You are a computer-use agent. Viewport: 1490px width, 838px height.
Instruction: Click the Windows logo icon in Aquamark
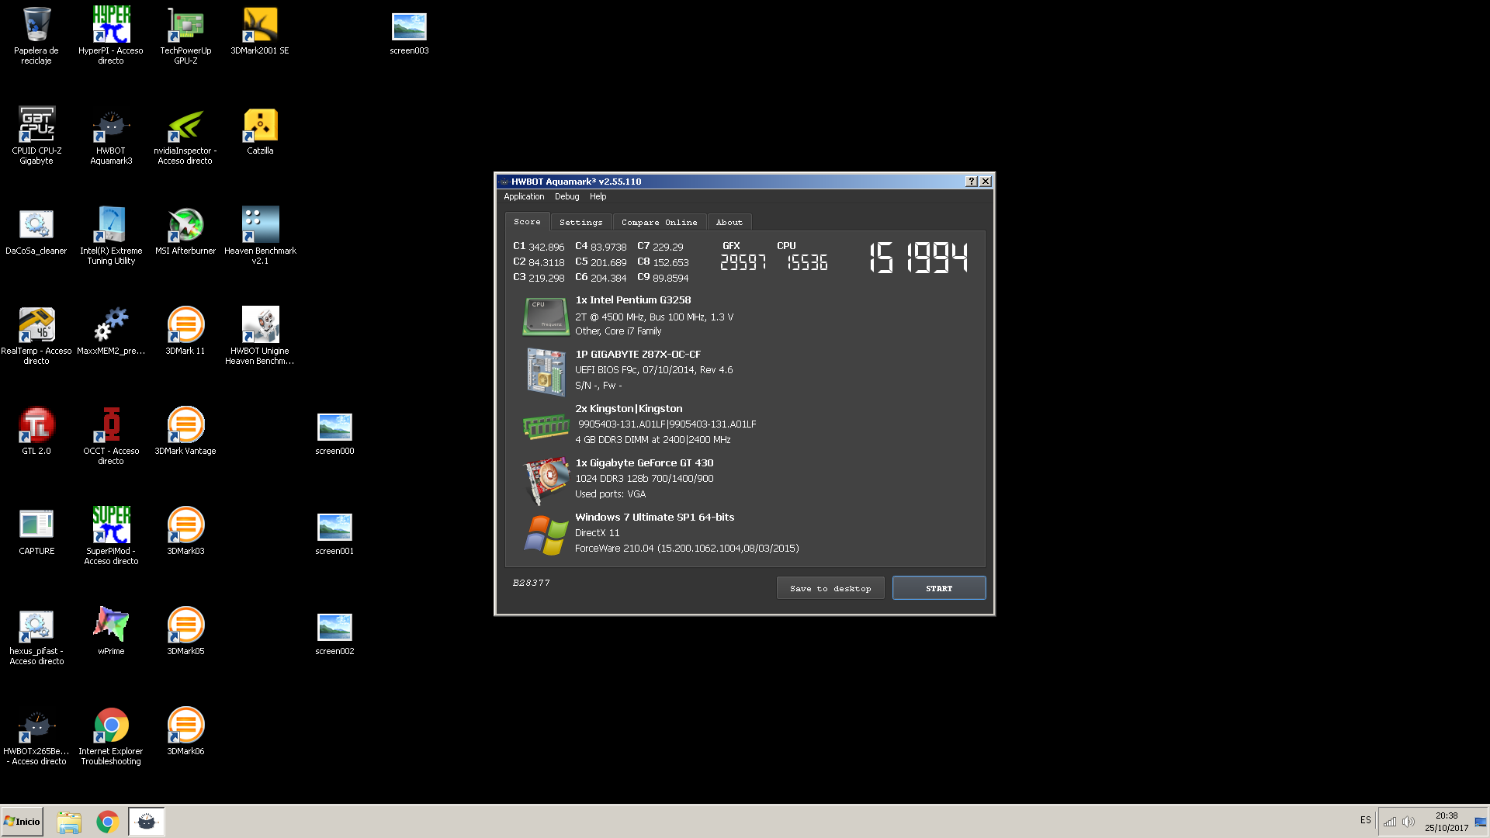546,535
